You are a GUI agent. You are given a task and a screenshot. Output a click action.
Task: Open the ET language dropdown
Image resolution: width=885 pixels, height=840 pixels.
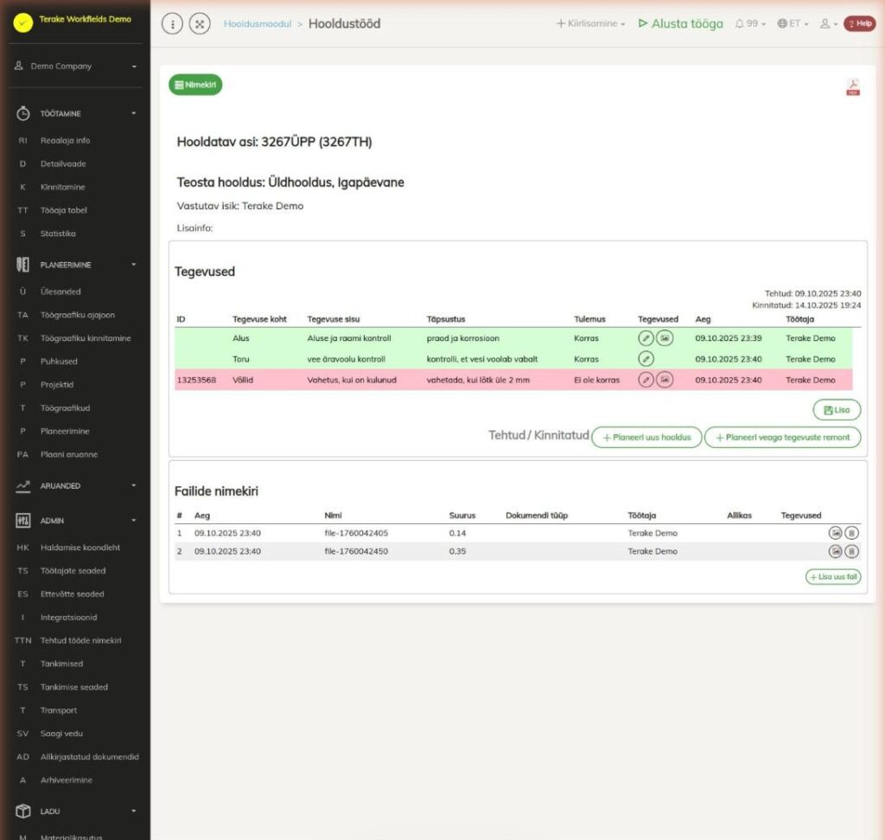(x=793, y=23)
